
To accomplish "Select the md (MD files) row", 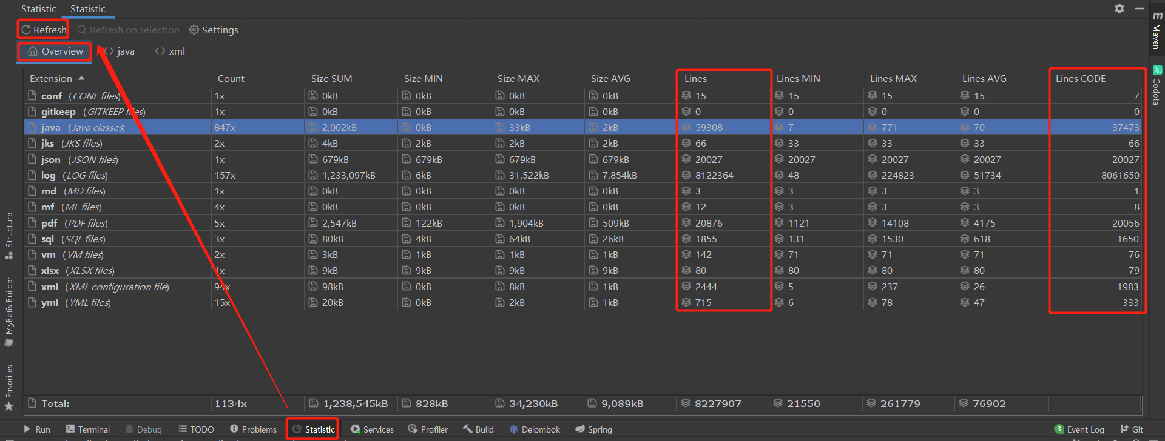I will click(582, 191).
